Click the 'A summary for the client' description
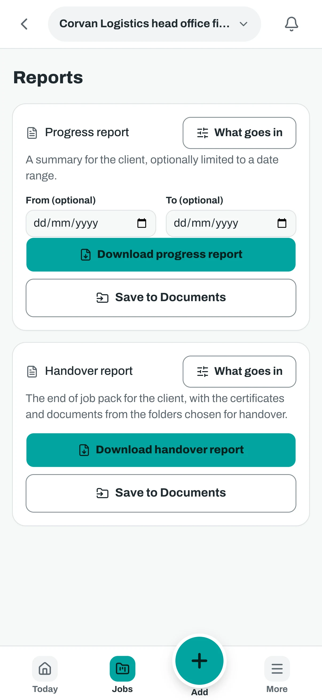 pyautogui.click(x=152, y=168)
